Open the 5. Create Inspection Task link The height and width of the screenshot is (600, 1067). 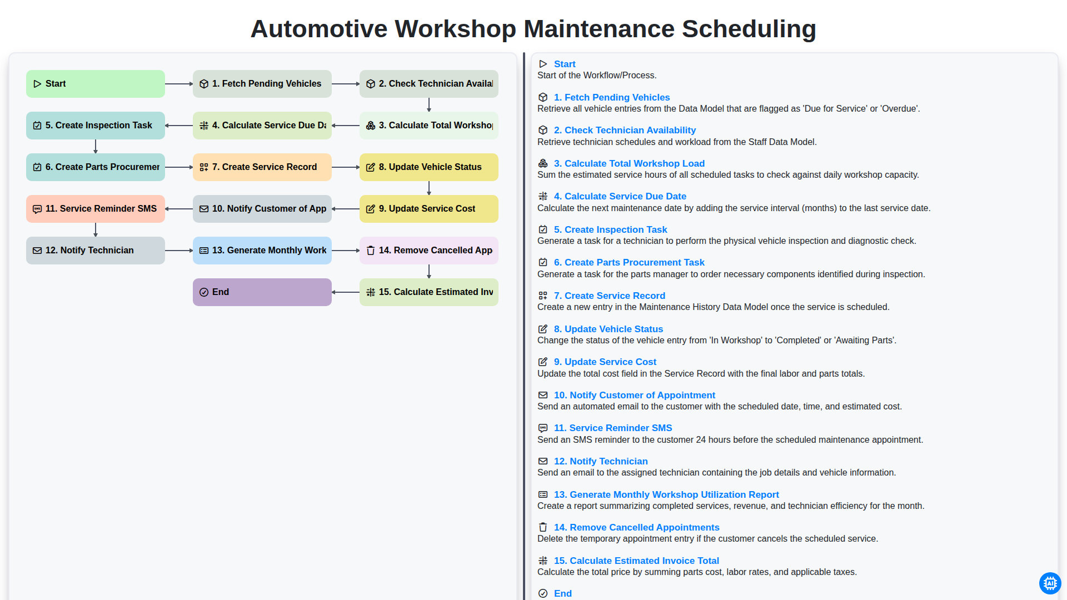tap(611, 229)
